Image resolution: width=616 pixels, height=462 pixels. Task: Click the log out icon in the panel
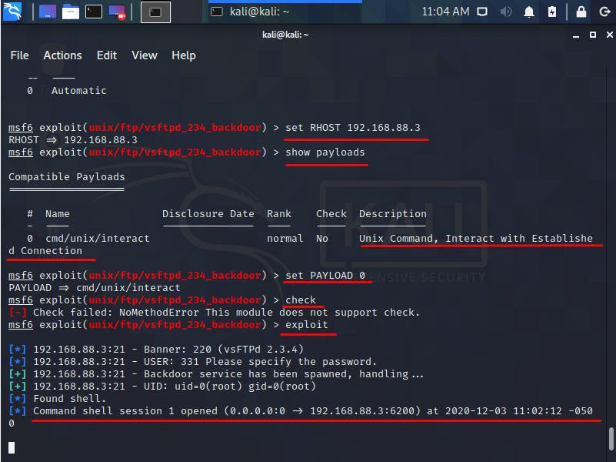[x=604, y=12]
